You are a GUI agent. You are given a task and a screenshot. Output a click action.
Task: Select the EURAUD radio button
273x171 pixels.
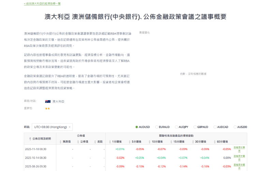pyautogui.click(x=157, y=127)
